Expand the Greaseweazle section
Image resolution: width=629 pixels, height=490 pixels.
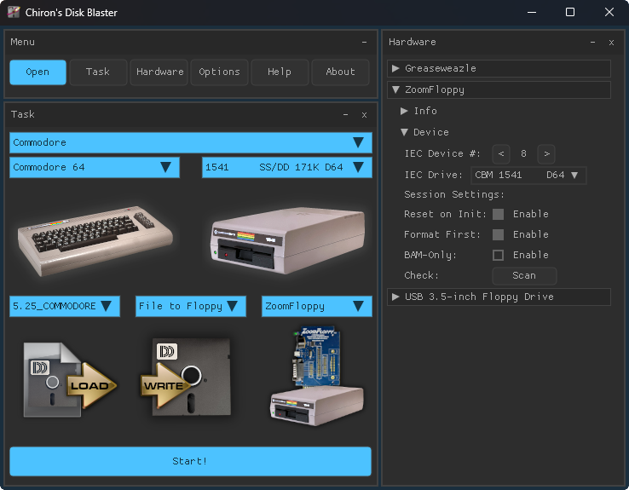click(x=499, y=68)
